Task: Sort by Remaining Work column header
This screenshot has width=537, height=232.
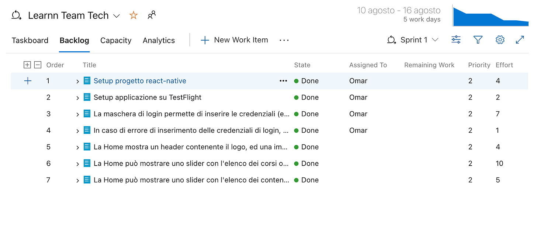Action: pyautogui.click(x=429, y=65)
